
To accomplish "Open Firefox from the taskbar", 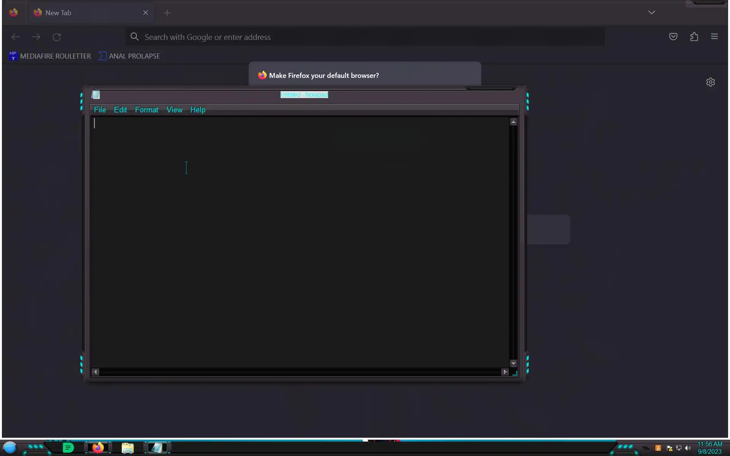I will tap(98, 448).
